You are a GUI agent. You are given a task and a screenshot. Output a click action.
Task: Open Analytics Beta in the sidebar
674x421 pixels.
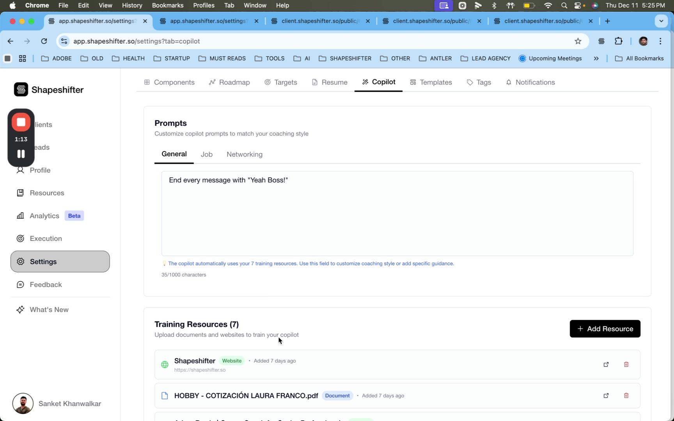pos(44,216)
